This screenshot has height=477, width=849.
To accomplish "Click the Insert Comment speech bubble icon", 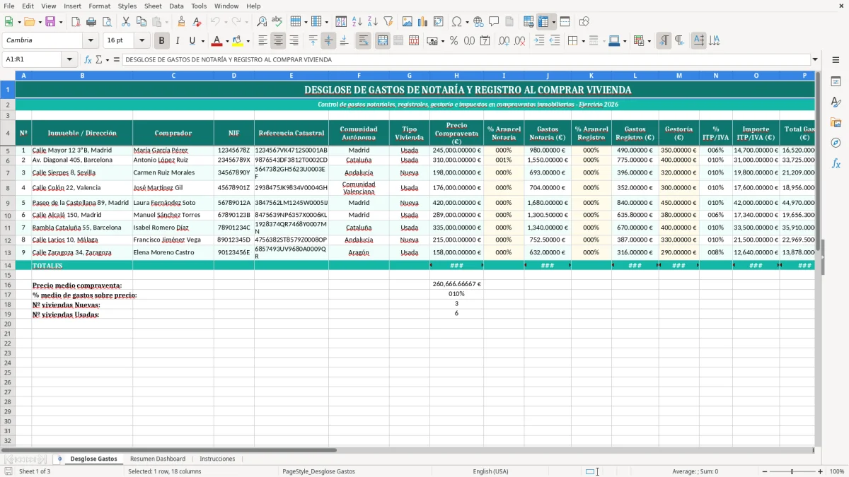I will click(x=494, y=22).
